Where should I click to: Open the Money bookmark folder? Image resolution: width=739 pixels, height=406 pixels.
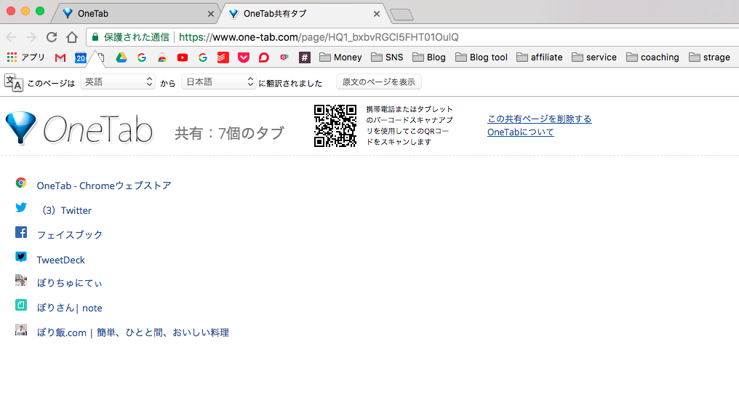coord(340,57)
